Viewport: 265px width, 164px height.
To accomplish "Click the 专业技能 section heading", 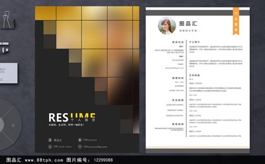I will pos(178,100).
